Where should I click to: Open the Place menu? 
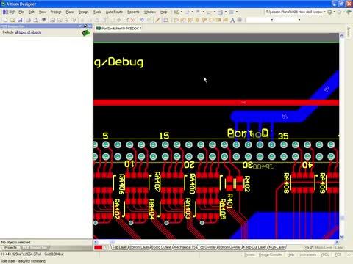click(x=70, y=12)
